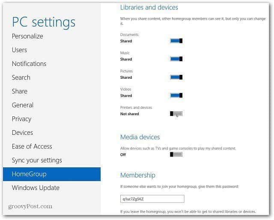Screen dimensions: 274x220
Task: Go to Windows Update
Action: click(36, 188)
